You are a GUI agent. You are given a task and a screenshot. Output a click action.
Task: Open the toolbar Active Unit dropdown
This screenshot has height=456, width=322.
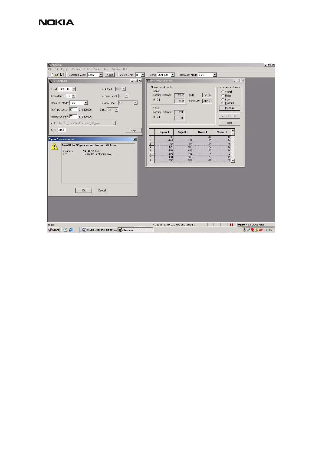(x=143, y=75)
